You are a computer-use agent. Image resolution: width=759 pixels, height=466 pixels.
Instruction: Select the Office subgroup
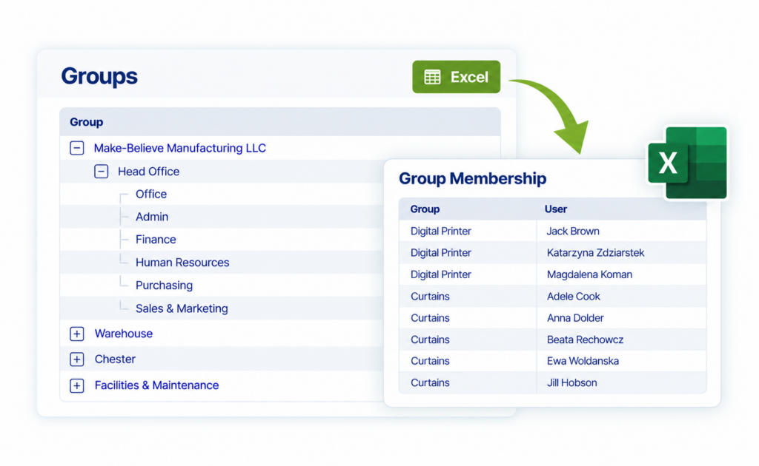(151, 194)
